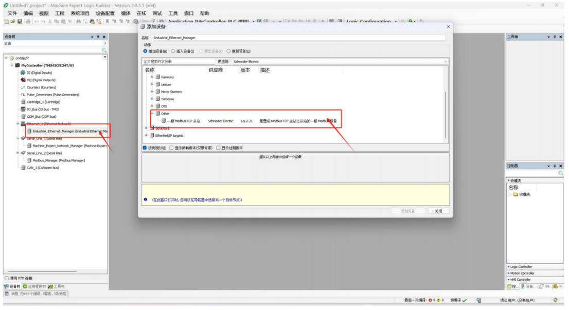Close the 设备树 panel with X
The image size is (569, 310).
click(104, 37)
